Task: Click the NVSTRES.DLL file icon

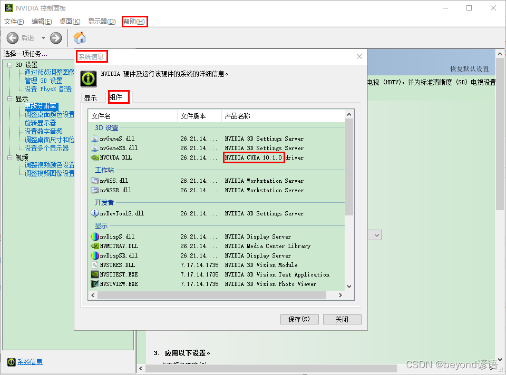Action: click(94, 265)
